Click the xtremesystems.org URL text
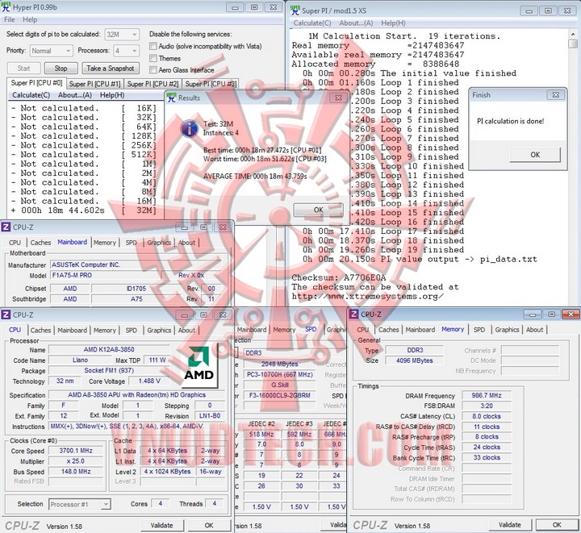Screen dimensions: 581x533 (368, 296)
